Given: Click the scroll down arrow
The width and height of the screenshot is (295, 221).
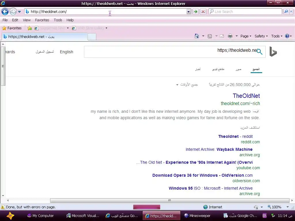Looking at the screenshot, I should tap(3, 196).
